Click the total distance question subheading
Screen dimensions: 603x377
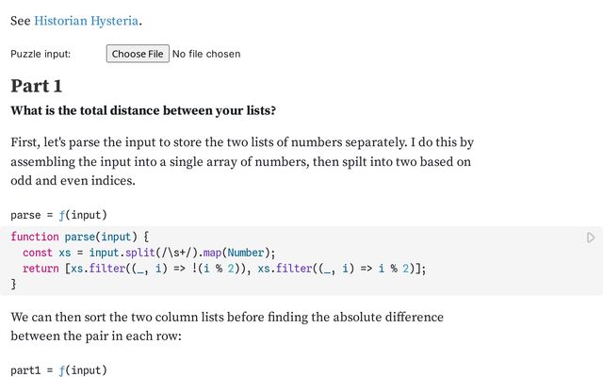tap(143, 110)
